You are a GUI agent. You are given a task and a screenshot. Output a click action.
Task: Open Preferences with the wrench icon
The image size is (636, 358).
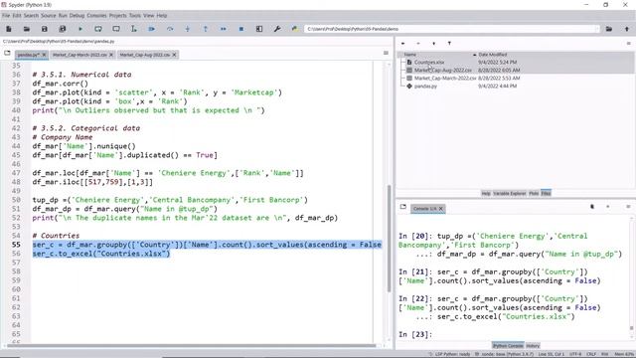(277, 29)
